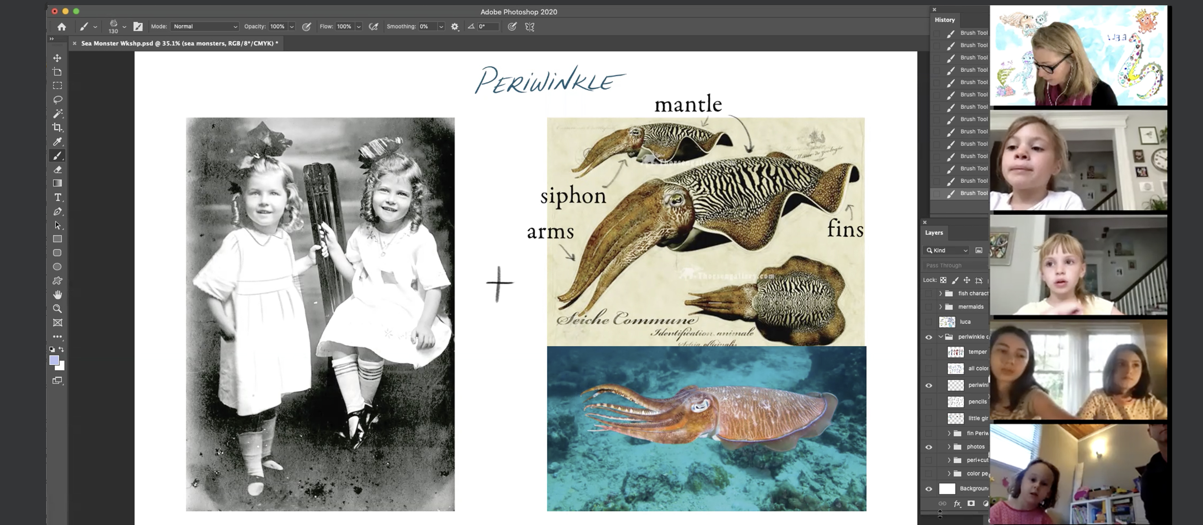The width and height of the screenshot is (1203, 525).
Task: Switch to the History panel tab
Action: tap(944, 20)
